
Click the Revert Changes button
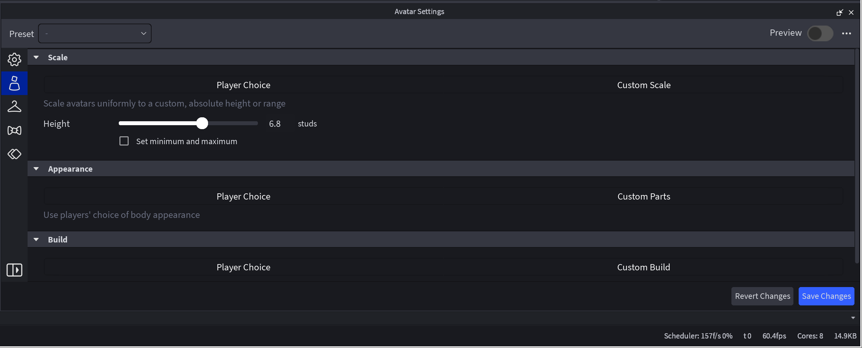[762, 296]
